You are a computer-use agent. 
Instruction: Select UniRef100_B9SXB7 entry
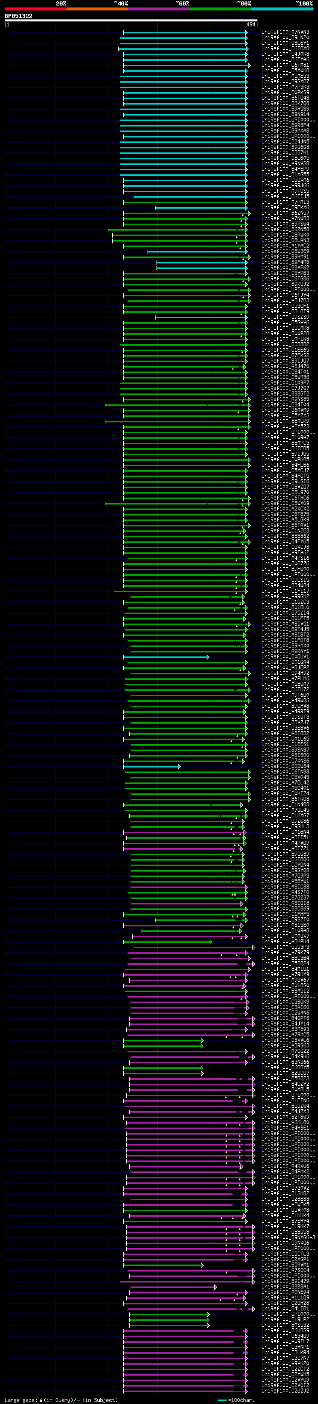pos(285,81)
